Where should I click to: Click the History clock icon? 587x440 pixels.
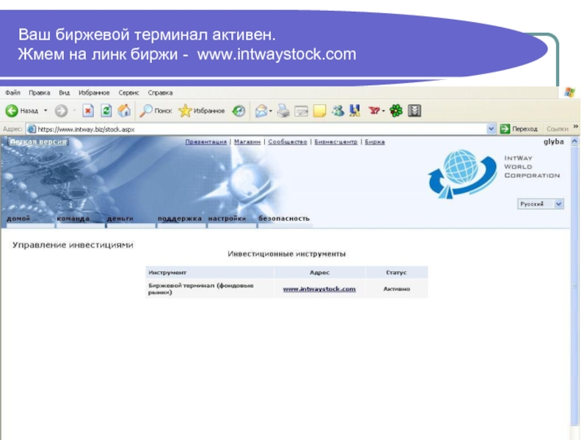pyautogui.click(x=238, y=111)
